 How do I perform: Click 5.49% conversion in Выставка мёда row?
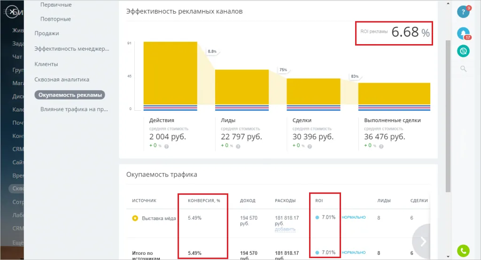click(195, 218)
